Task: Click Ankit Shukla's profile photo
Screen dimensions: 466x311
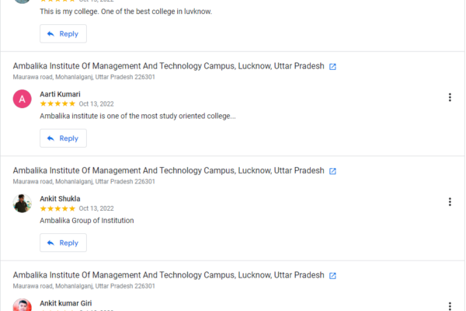Action: [x=23, y=203]
